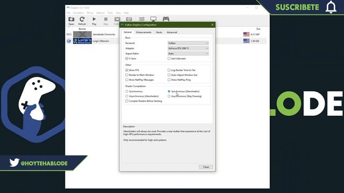Click the SUSCRIBETE text banner
Screen dimensions: 344x193
[297, 7]
